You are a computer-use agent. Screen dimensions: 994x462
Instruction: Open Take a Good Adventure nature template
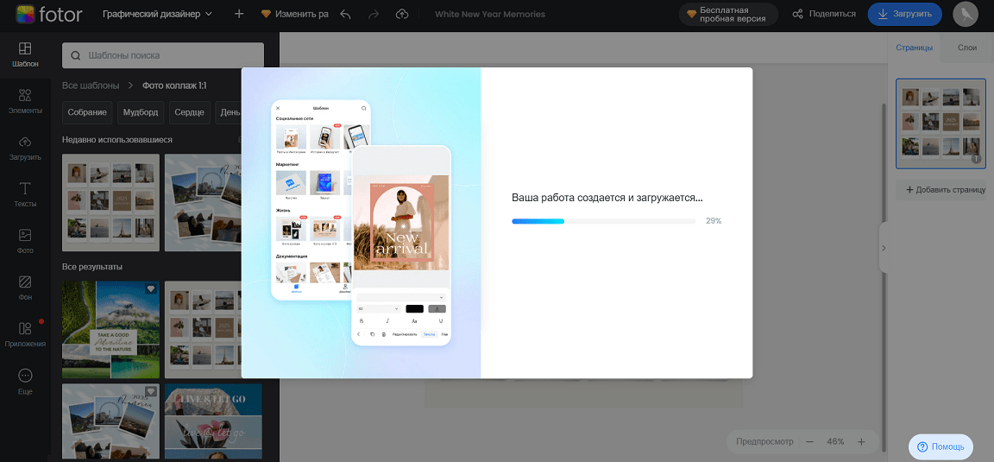(111, 330)
